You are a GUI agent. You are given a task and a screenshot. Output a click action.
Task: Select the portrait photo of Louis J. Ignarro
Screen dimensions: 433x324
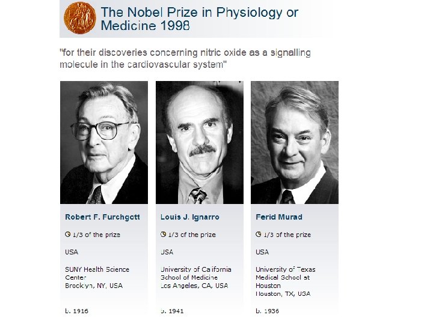tap(200, 142)
